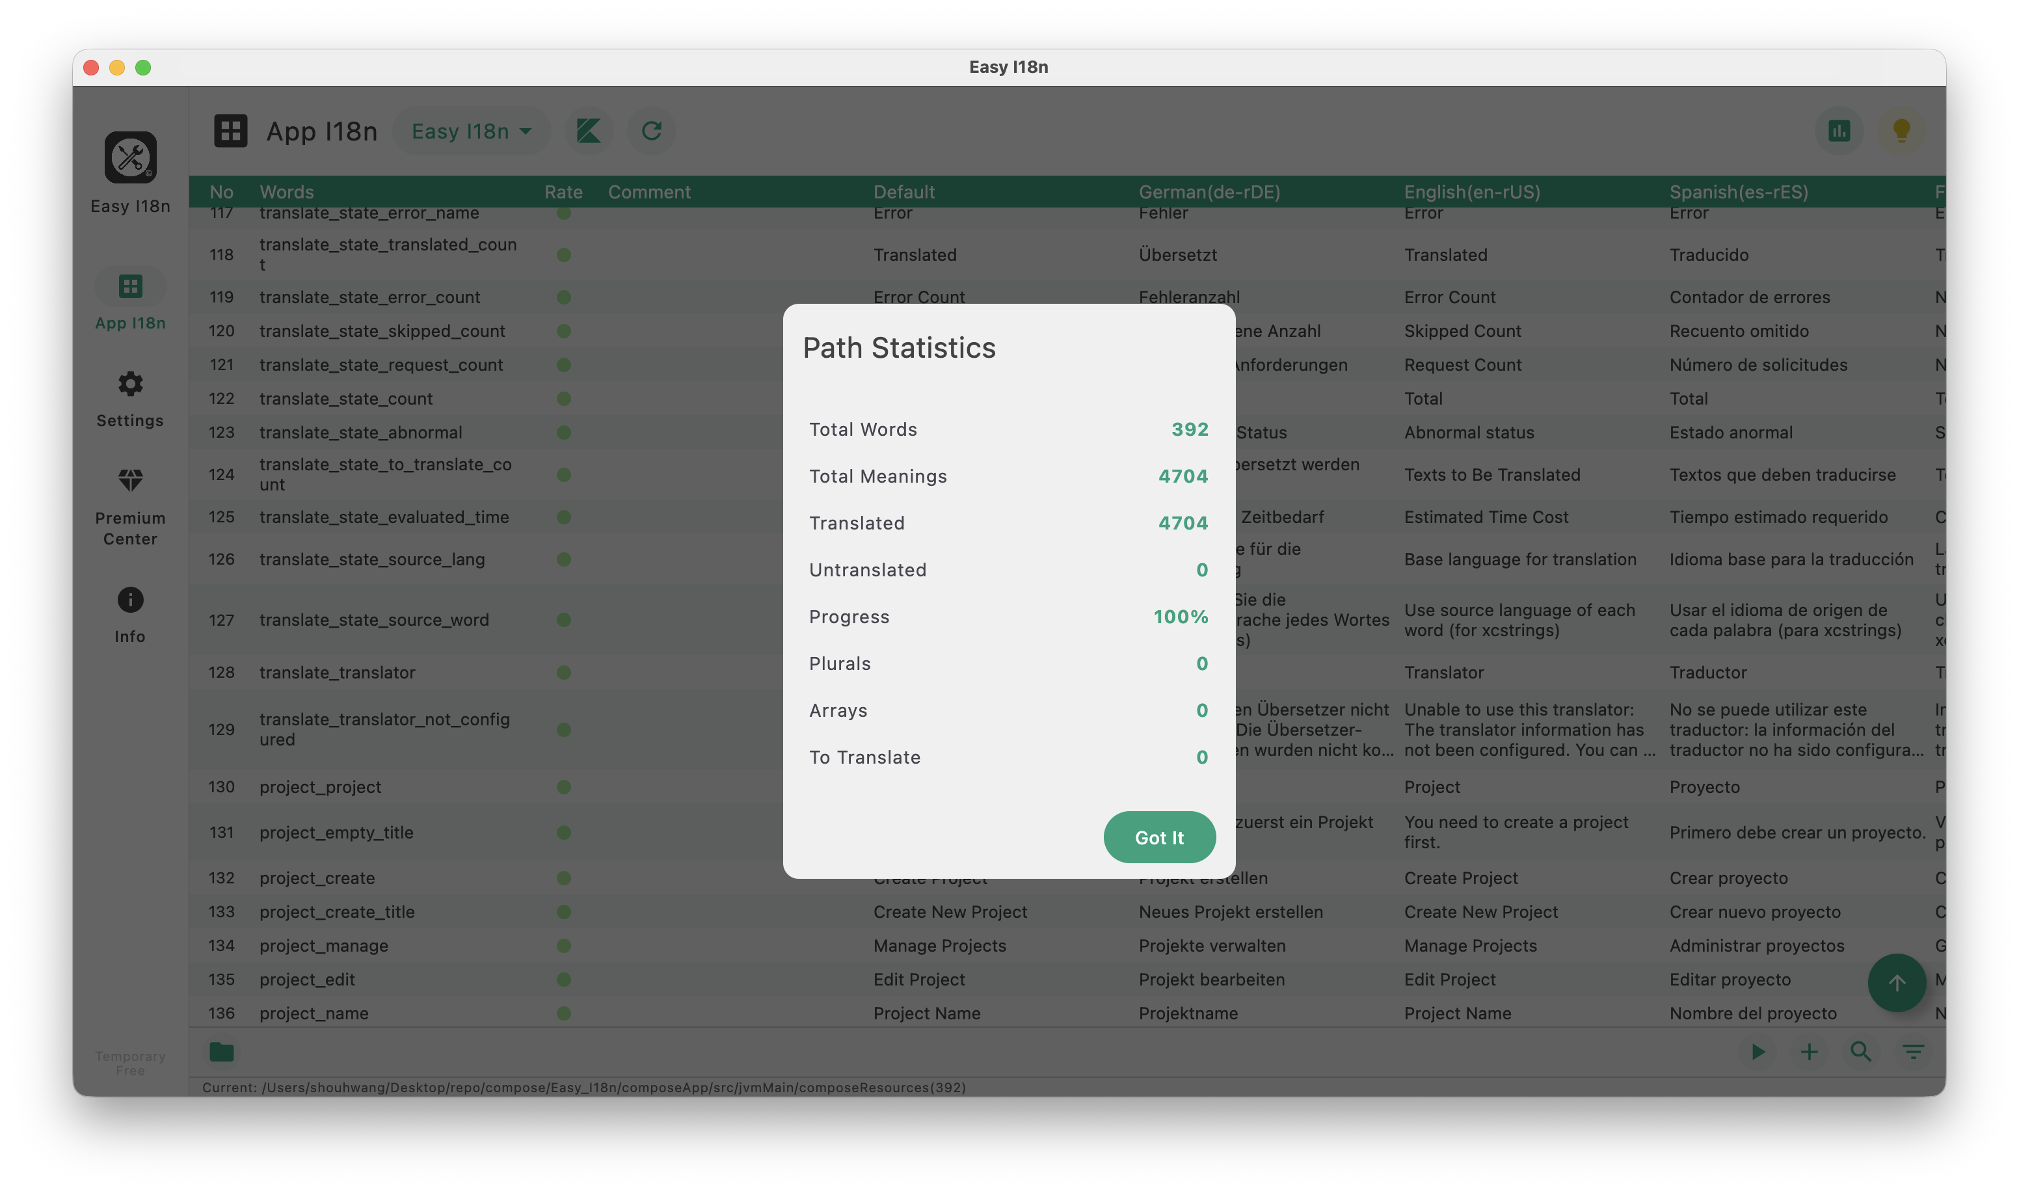Image resolution: width=2019 pixels, height=1193 pixels.
Task: Open the App I18n sidebar section
Action: (x=130, y=300)
